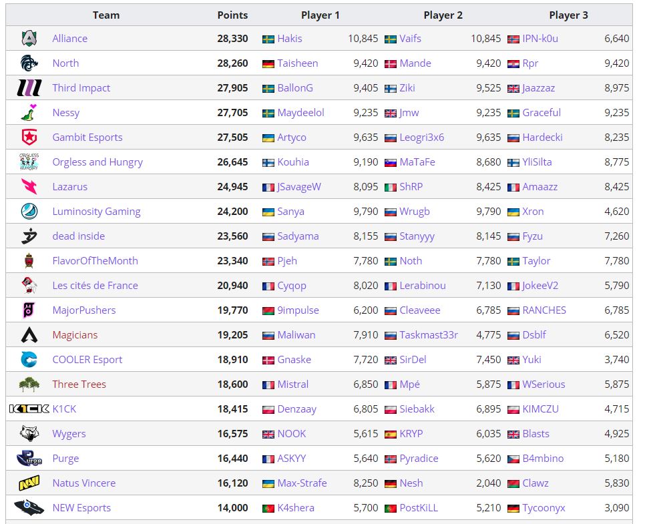Screen dimensions: 645x524
Task: Open the Alliance team page
Action: 69,39
